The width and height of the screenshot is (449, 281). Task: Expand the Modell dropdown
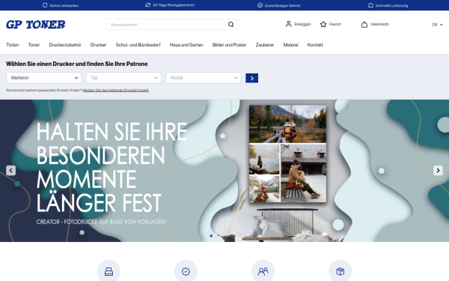tap(204, 78)
